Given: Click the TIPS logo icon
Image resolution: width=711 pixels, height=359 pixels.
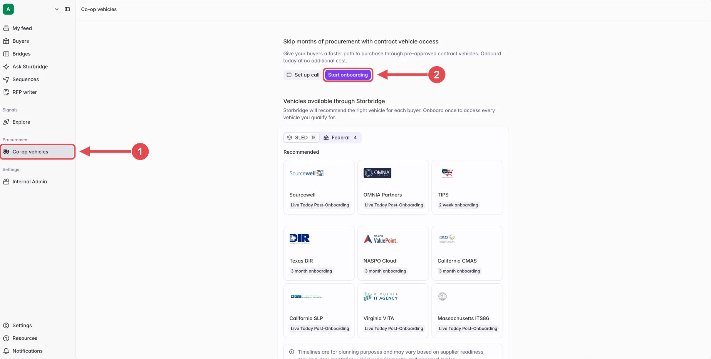Looking at the screenshot, I should 447,173.
